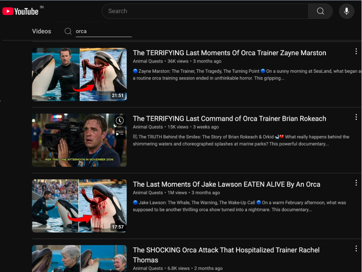Click description 'Jake Lawson: The Whale, The Warning'

[x=239, y=206]
